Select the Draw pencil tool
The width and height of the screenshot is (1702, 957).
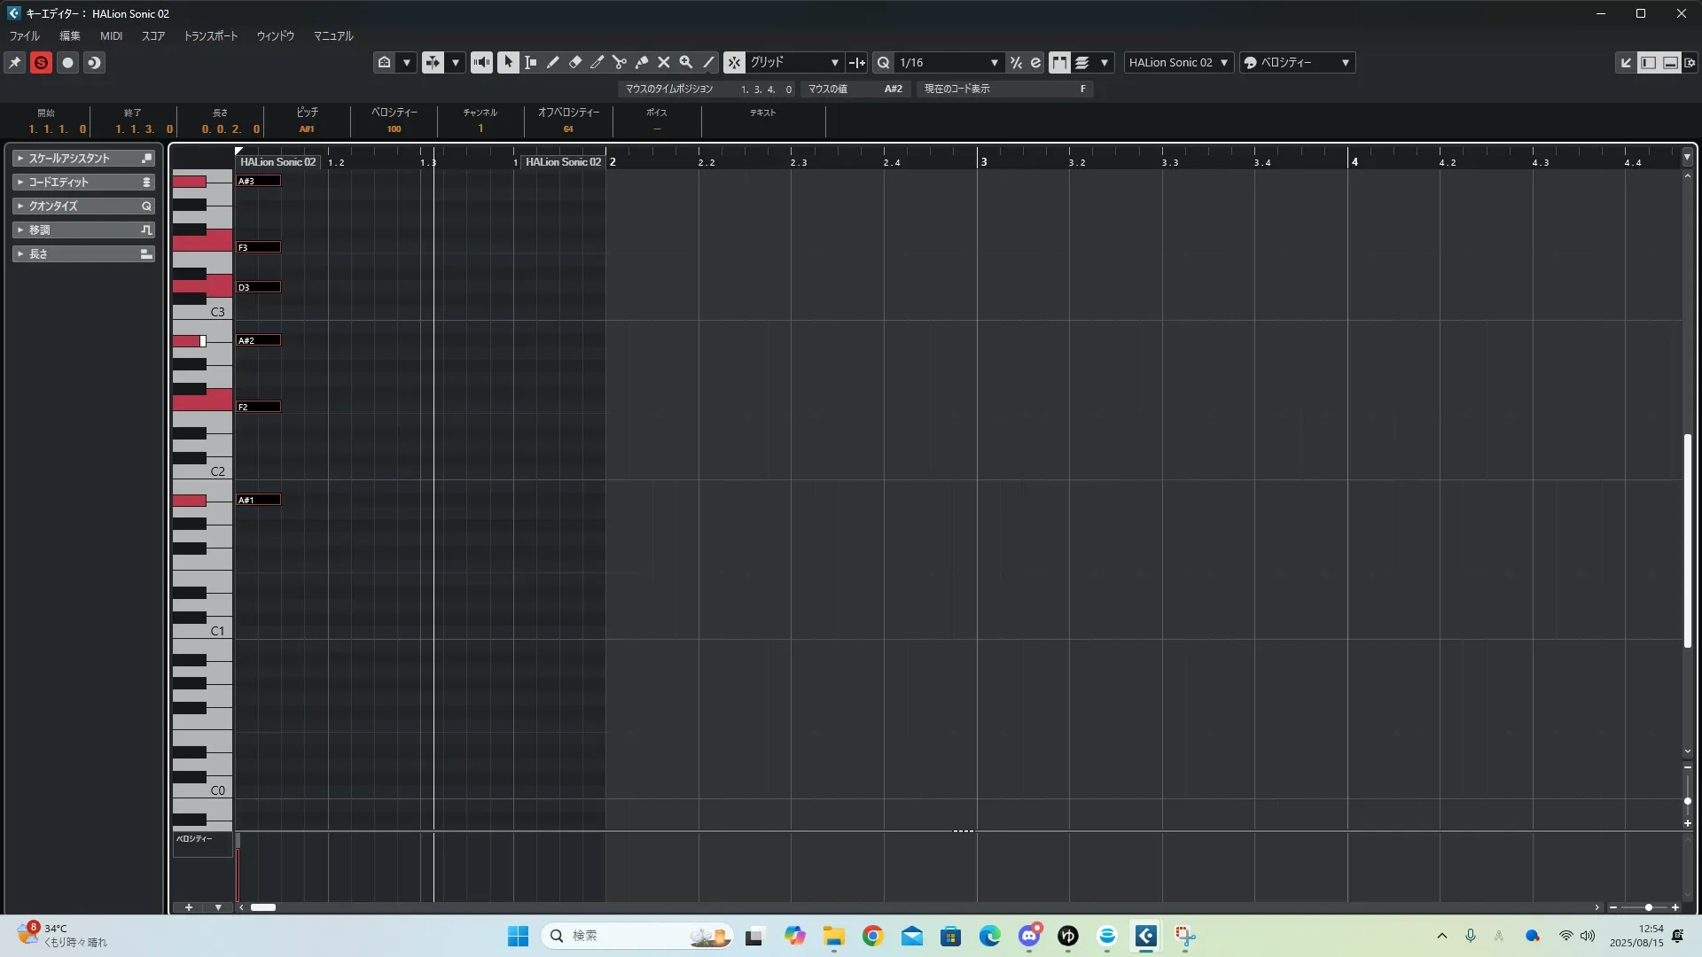pos(552,62)
